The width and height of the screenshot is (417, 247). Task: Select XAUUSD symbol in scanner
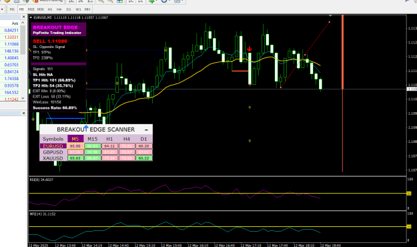(53, 158)
